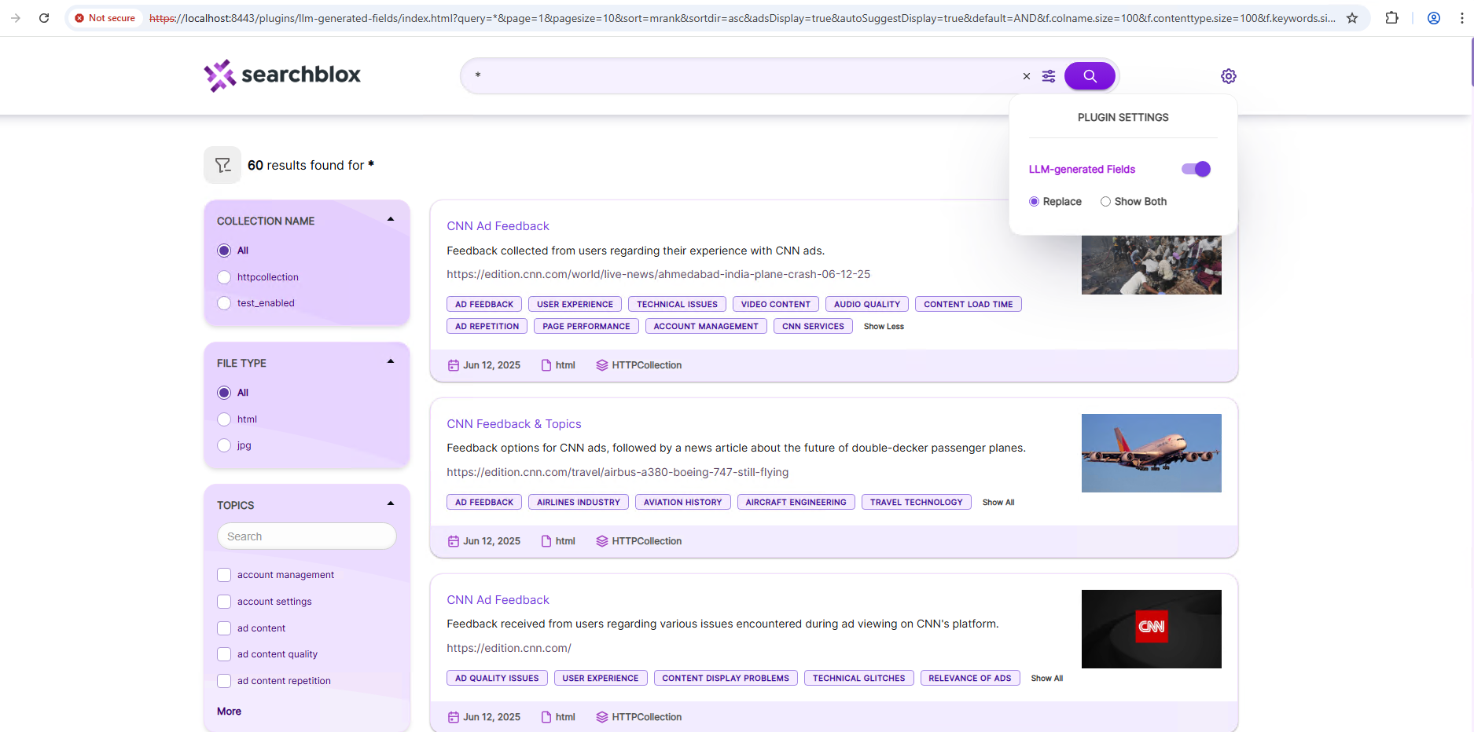This screenshot has height=732, width=1474.
Task: Click the AVIATION HISTORY tag
Action: tap(682, 502)
